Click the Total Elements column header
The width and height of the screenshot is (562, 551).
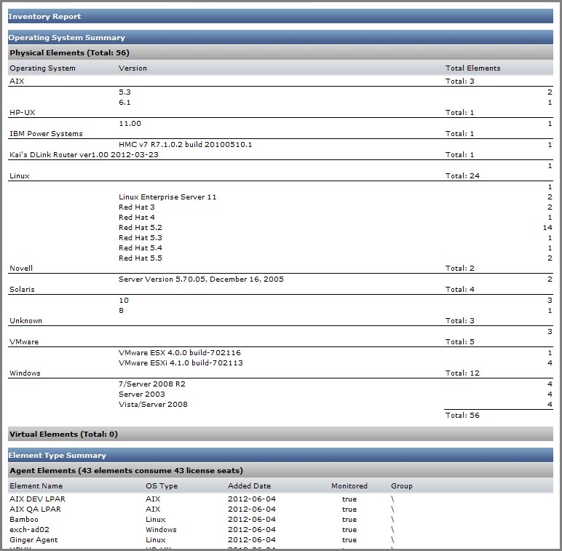click(472, 68)
